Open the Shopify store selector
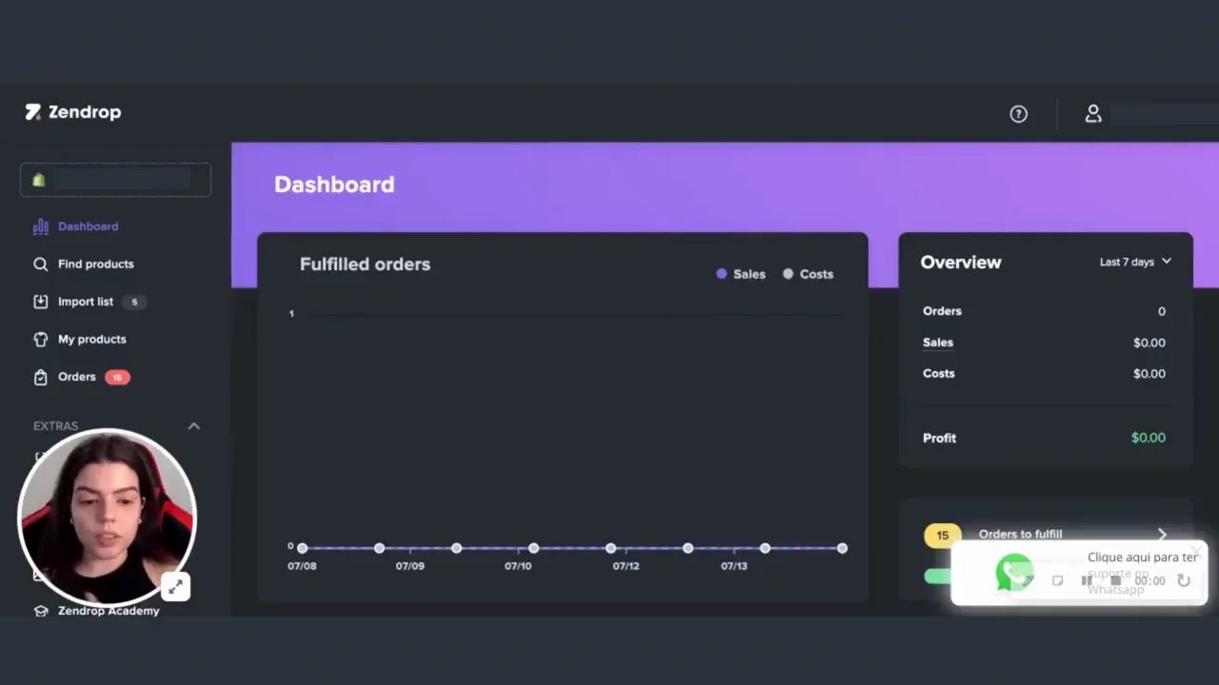Screen dimensions: 1219x685 (115, 180)
